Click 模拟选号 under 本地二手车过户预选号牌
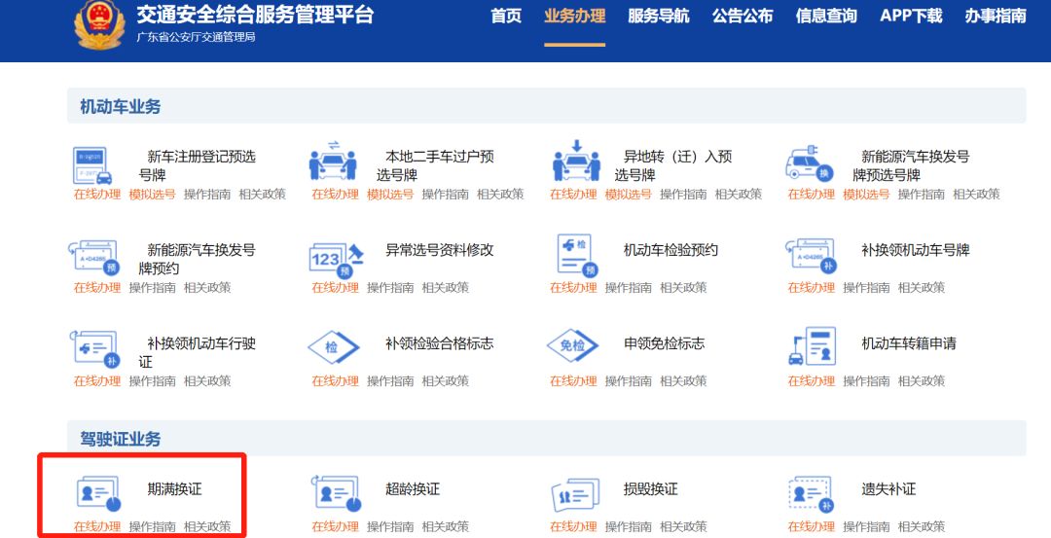 (390, 195)
